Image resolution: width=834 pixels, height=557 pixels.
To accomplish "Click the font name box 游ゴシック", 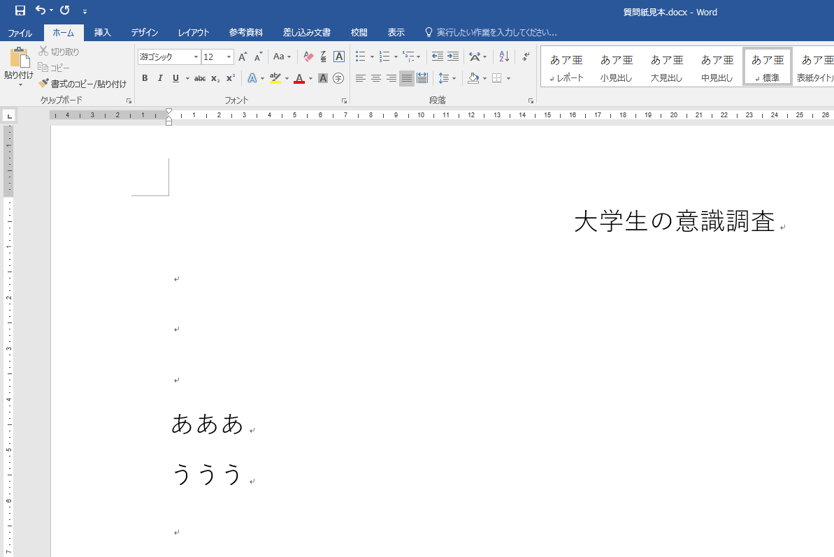I will click(x=164, y=57).
